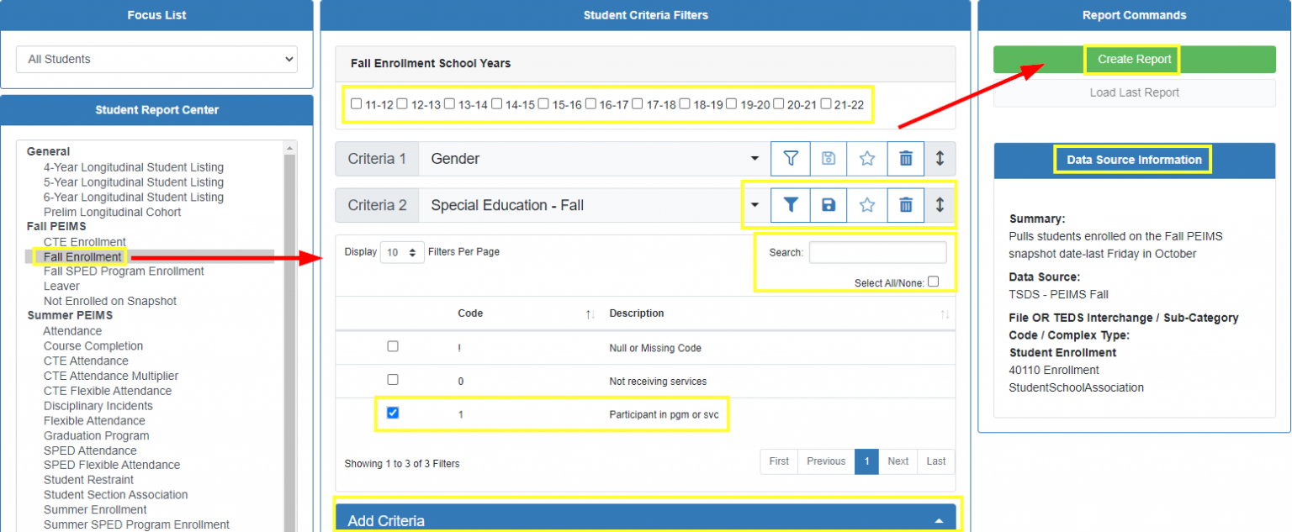
Task: Click inside the Search filters field
Action: pos(877,251)
